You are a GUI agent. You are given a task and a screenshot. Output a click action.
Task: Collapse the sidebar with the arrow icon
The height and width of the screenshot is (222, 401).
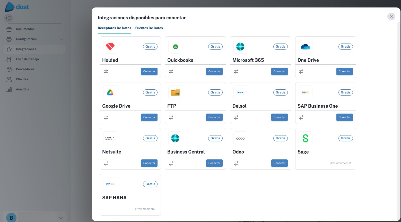[x=9, y=18]
